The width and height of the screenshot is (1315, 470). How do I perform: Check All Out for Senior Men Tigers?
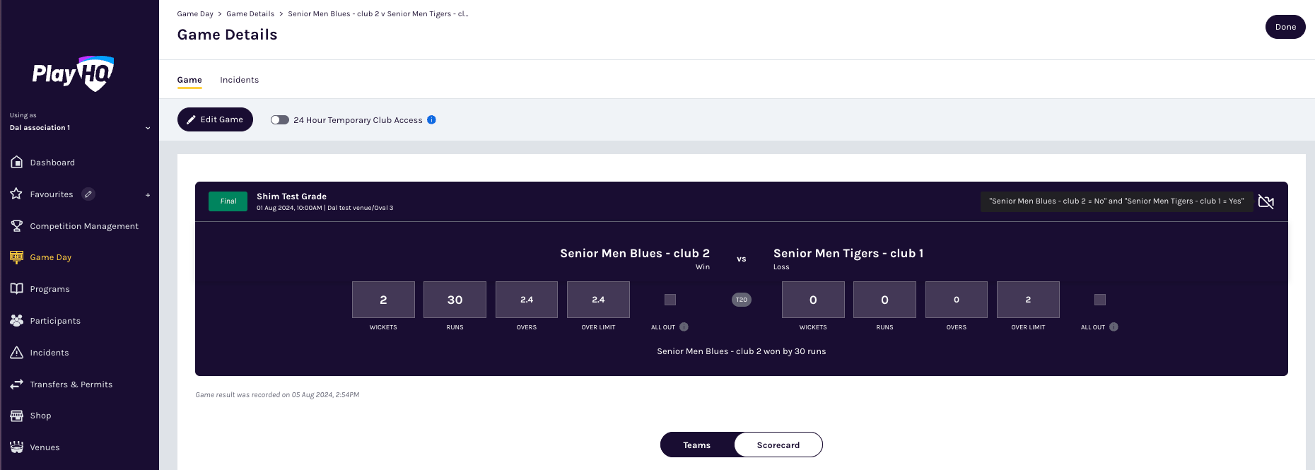[1100, 300]
